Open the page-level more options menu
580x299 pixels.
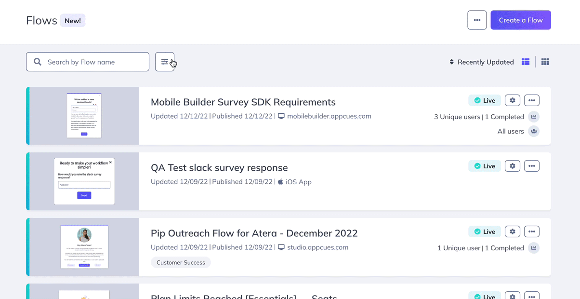pyautogui.click(x=477, y=20)
